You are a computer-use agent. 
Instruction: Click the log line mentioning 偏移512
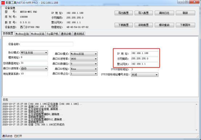[34, 119]
